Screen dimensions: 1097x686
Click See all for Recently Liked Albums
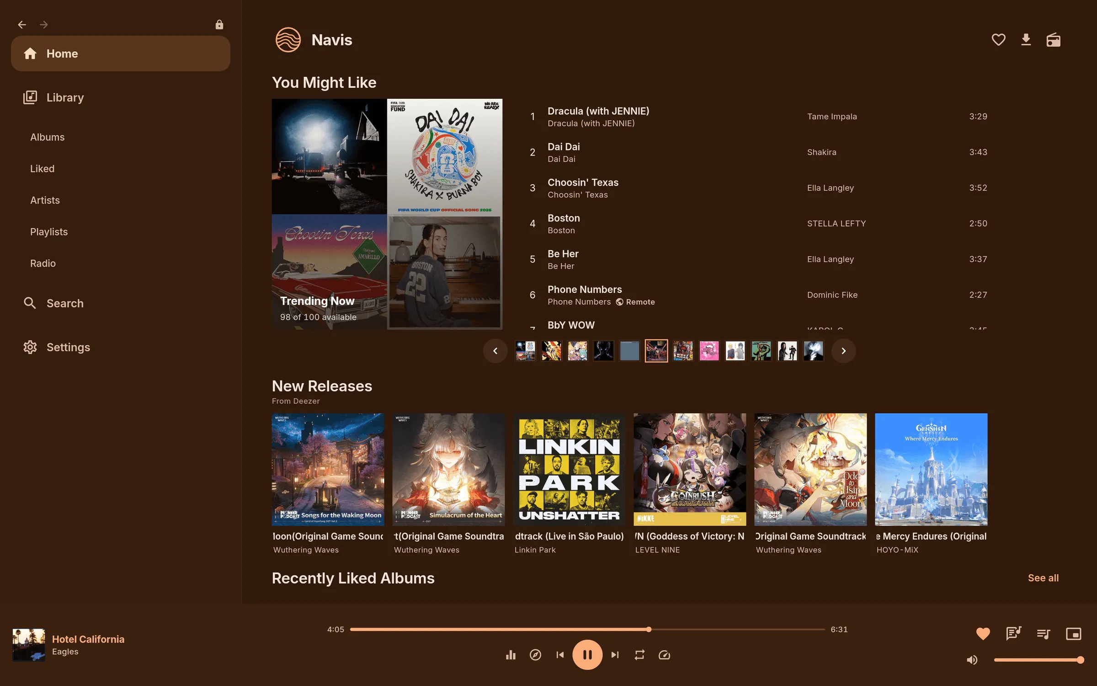tap(1043, 578)
